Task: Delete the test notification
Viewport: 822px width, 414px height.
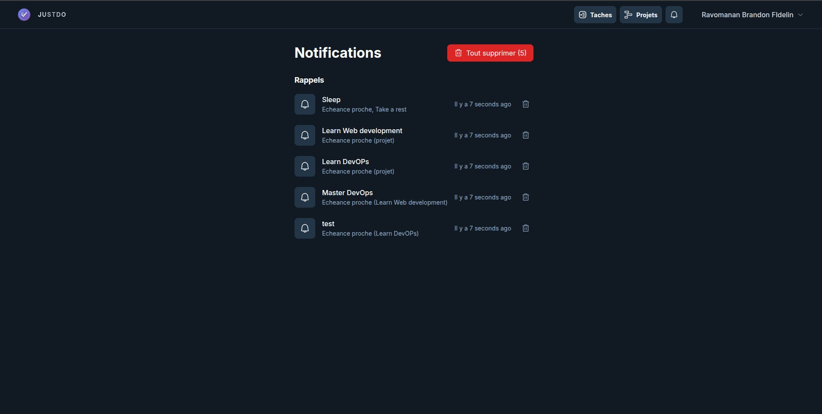Action: 525,228
